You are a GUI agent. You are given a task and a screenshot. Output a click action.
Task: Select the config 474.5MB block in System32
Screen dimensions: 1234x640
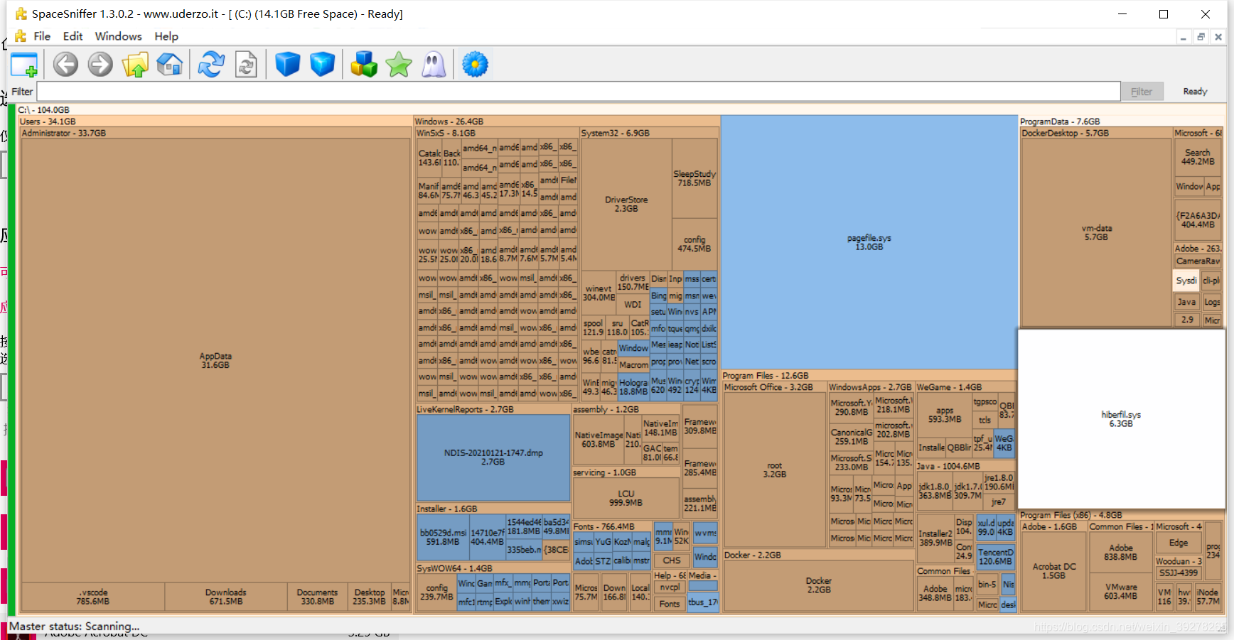694,244
